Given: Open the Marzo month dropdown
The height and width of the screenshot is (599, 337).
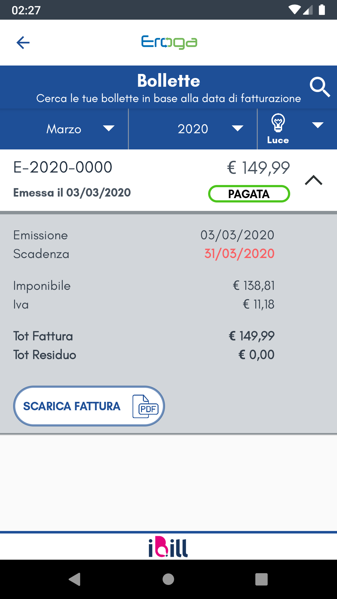Looking at the screenshot, I should (64, 129).
